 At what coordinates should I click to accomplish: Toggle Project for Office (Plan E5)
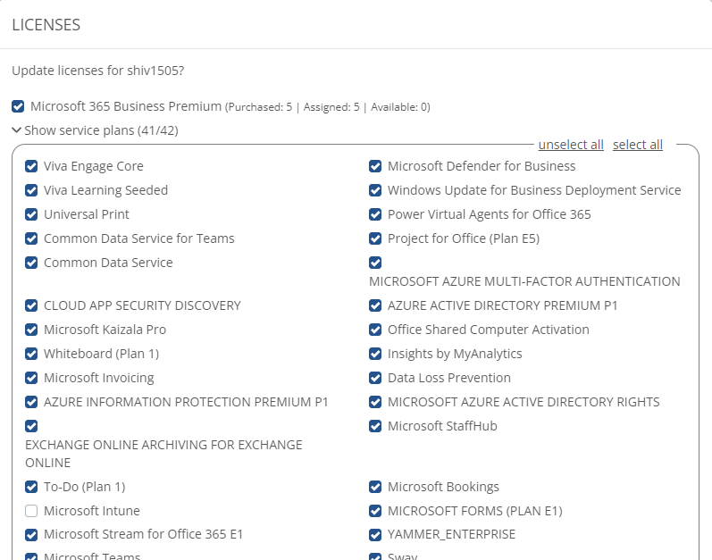(375, 238)
